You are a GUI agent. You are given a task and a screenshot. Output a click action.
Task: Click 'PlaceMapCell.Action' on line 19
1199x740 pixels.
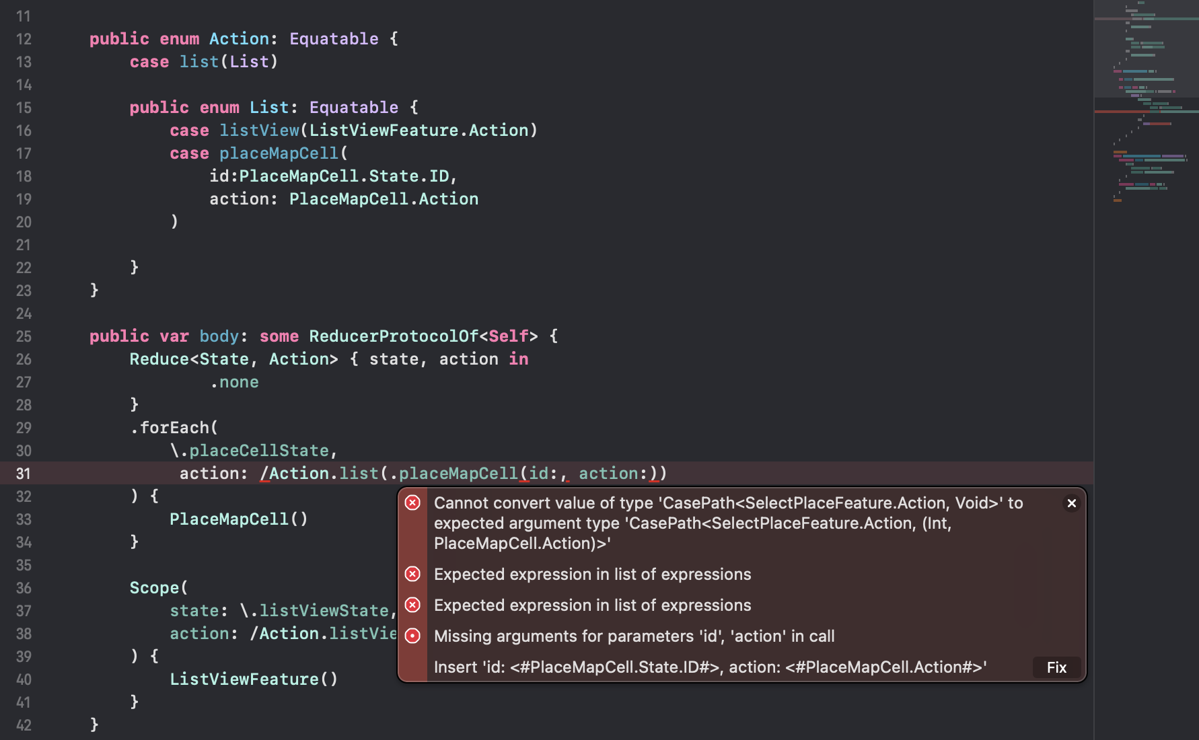pyautogui.click(x=384, y=199)
